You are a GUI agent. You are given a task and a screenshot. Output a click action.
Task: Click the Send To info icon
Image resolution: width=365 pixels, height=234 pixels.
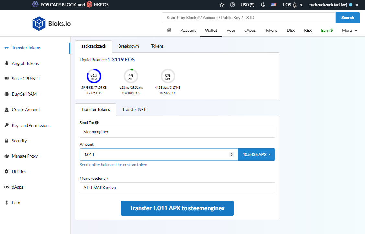click(97, 122)
